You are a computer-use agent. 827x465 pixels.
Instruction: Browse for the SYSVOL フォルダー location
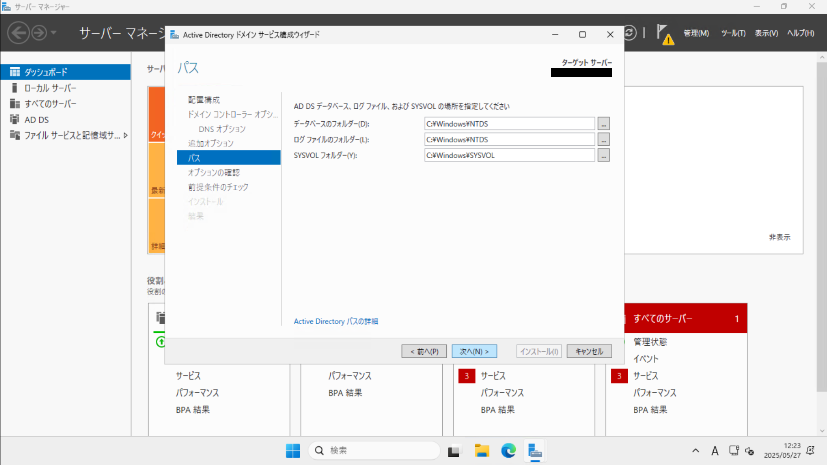[x=604, y=155]
